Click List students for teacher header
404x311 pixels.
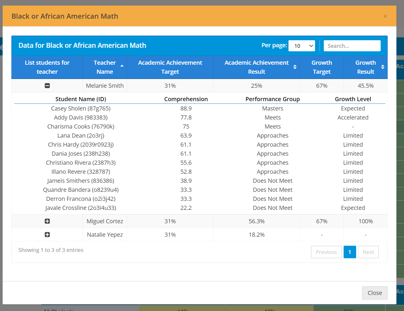coord(47,67)
